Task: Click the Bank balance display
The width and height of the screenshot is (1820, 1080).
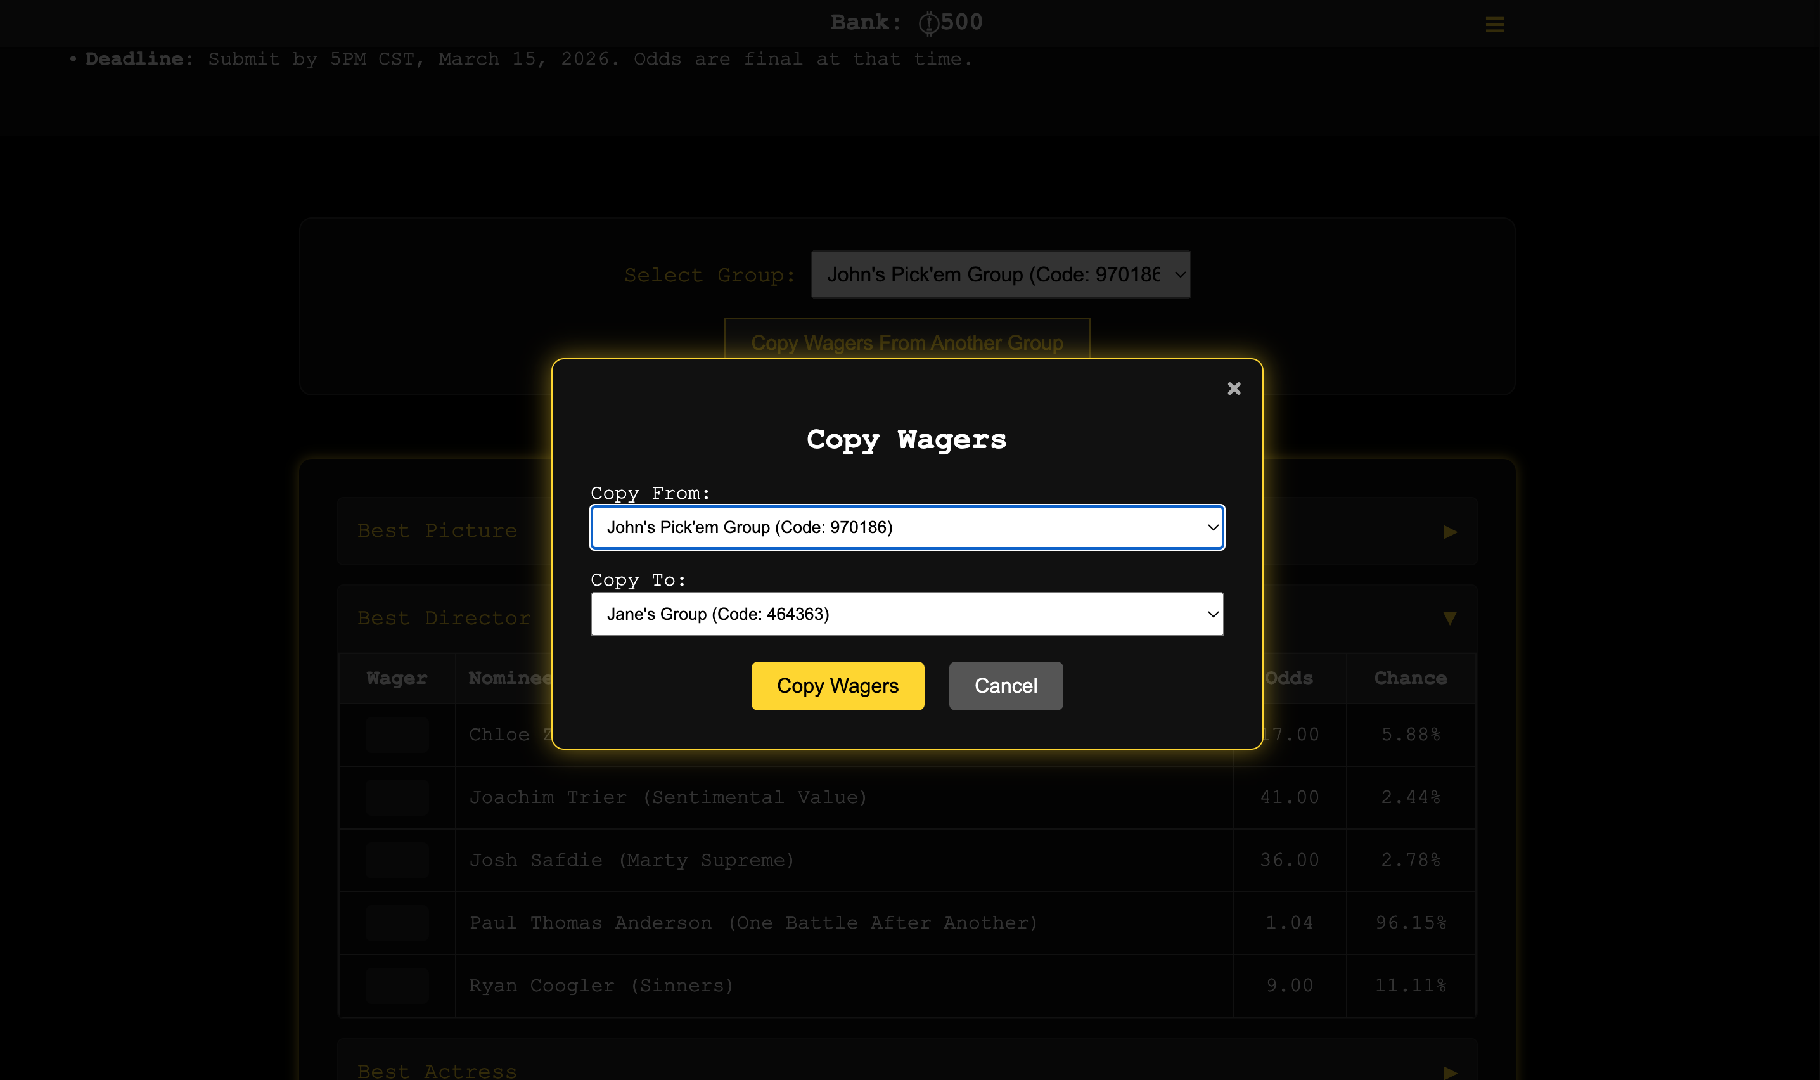Action: click(x=906, y=22)
